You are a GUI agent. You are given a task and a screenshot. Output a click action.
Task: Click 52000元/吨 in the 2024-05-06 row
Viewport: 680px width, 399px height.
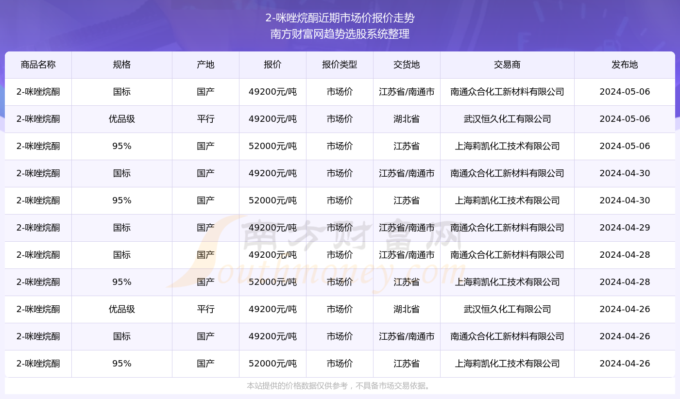tap(272, 146)
